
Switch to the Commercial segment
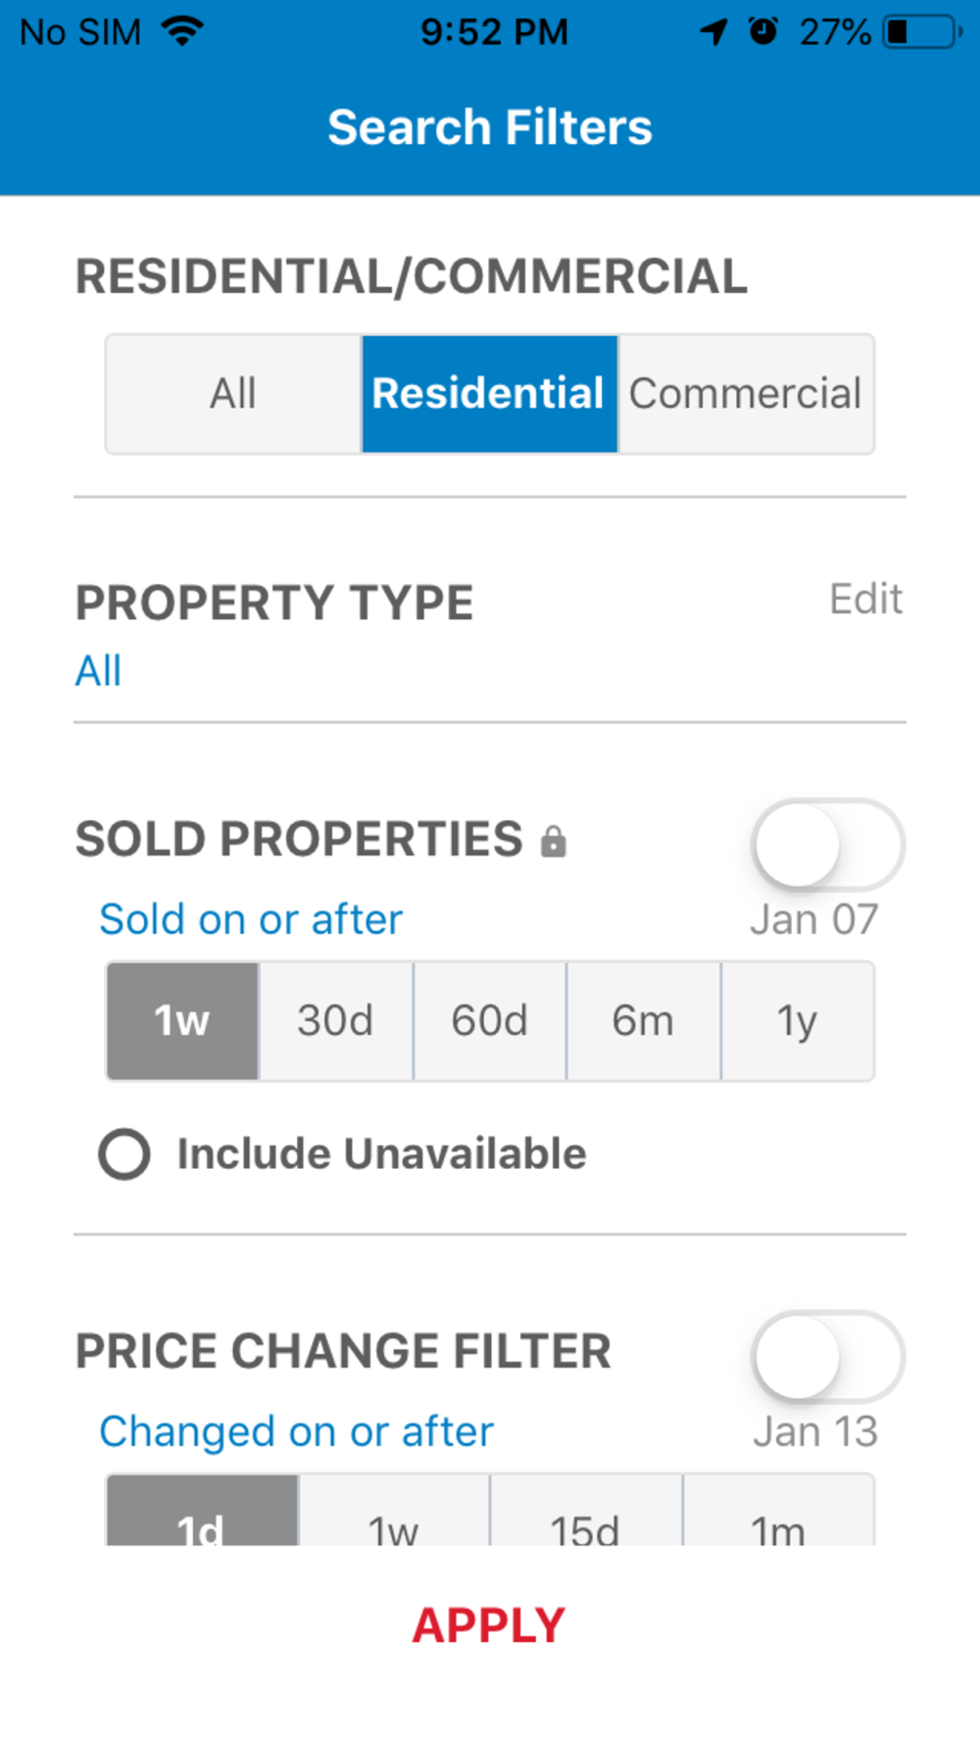pyautogui.click(x=746, y=394)
